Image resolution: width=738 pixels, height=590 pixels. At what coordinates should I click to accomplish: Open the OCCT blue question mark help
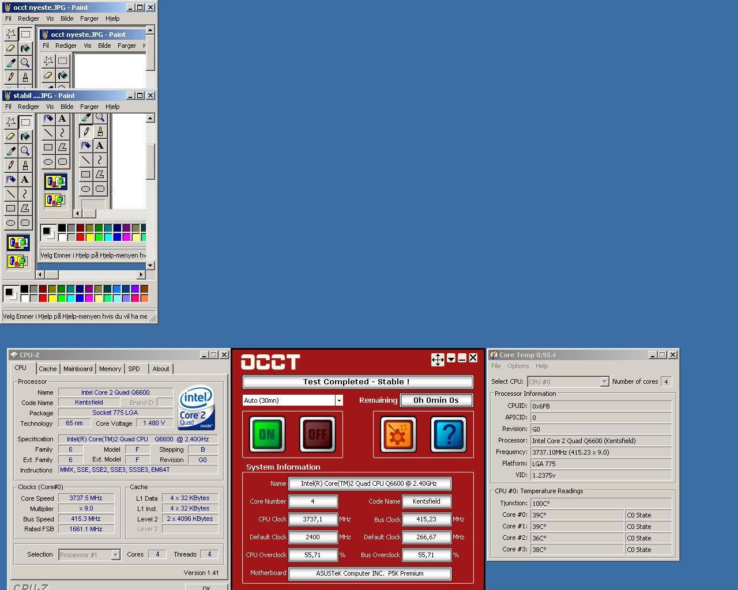(449, 434)
